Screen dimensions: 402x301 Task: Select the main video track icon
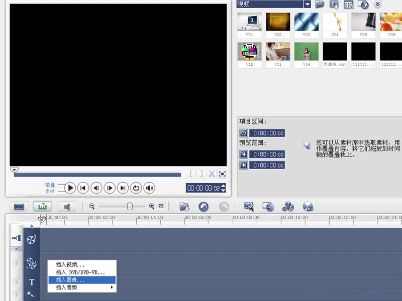31,240
